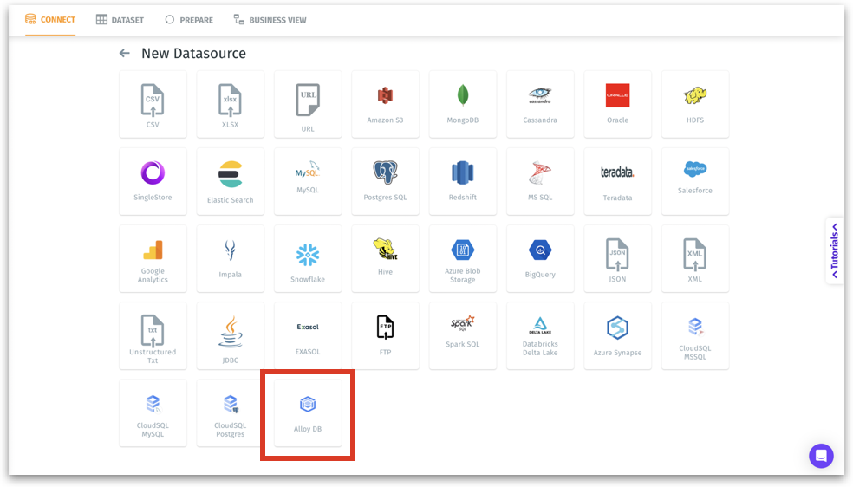The image size is (853, 487).
Task: Go back using the arrow icon
Action: click(x=125, y=53)
